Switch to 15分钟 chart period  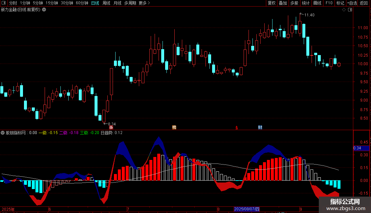(x=52, y=3)
